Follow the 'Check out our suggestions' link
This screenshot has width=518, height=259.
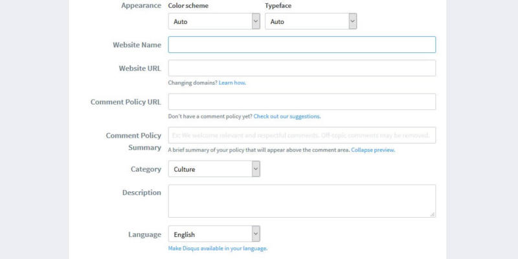tap(287, 116)
